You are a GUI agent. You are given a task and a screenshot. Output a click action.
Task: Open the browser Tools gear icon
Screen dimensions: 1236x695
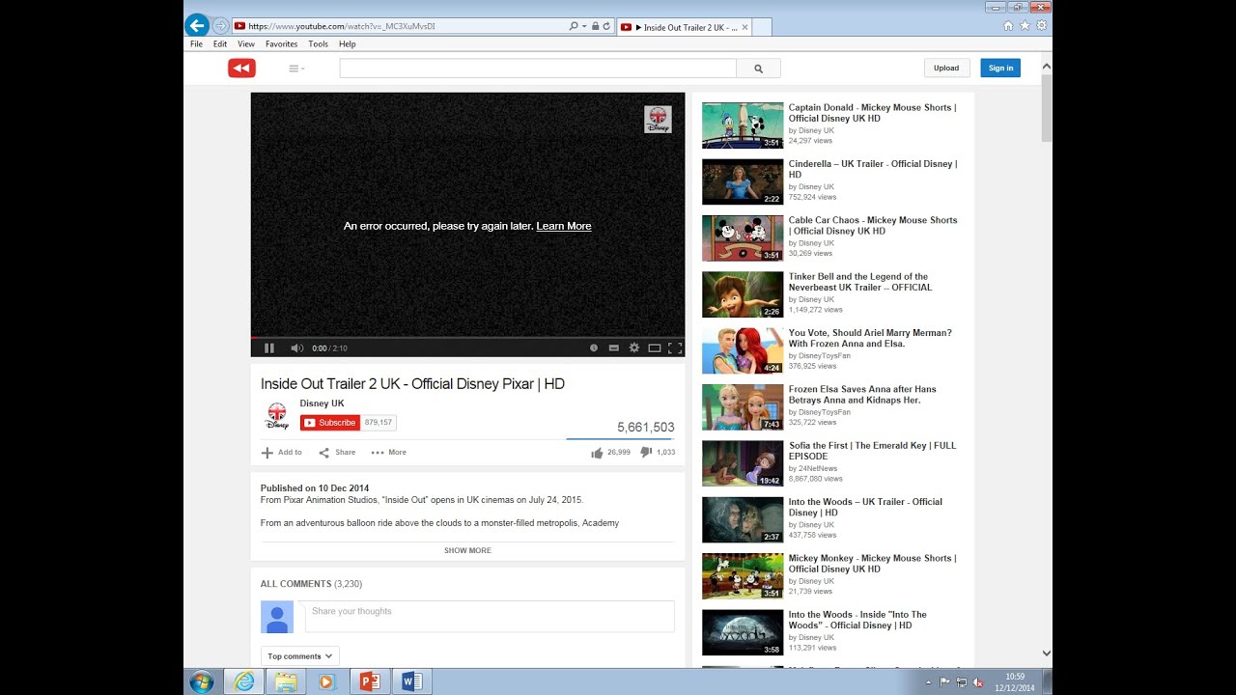[x=1041, y=26]
